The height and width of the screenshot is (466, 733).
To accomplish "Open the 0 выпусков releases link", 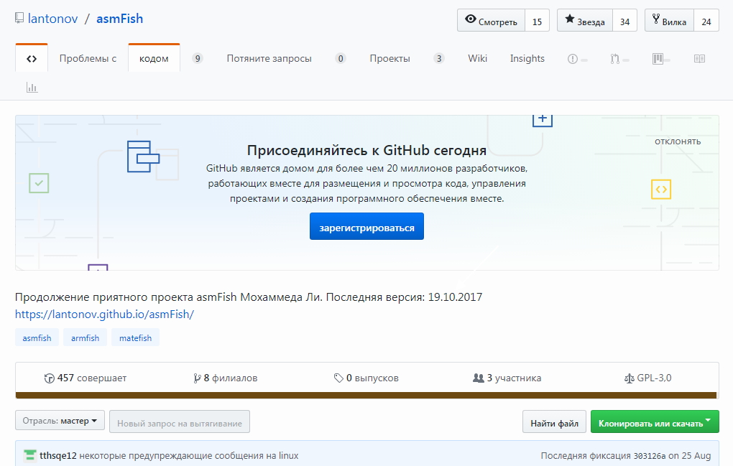I will tap(366, 378).
